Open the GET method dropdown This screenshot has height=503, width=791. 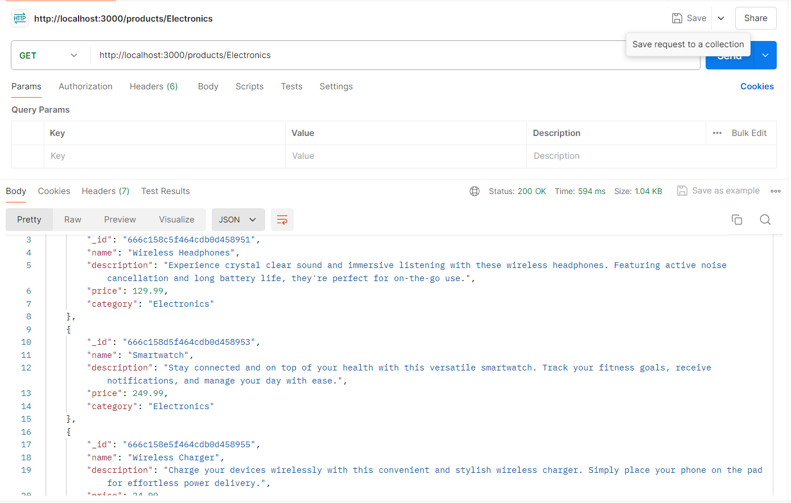coord(48,55)
